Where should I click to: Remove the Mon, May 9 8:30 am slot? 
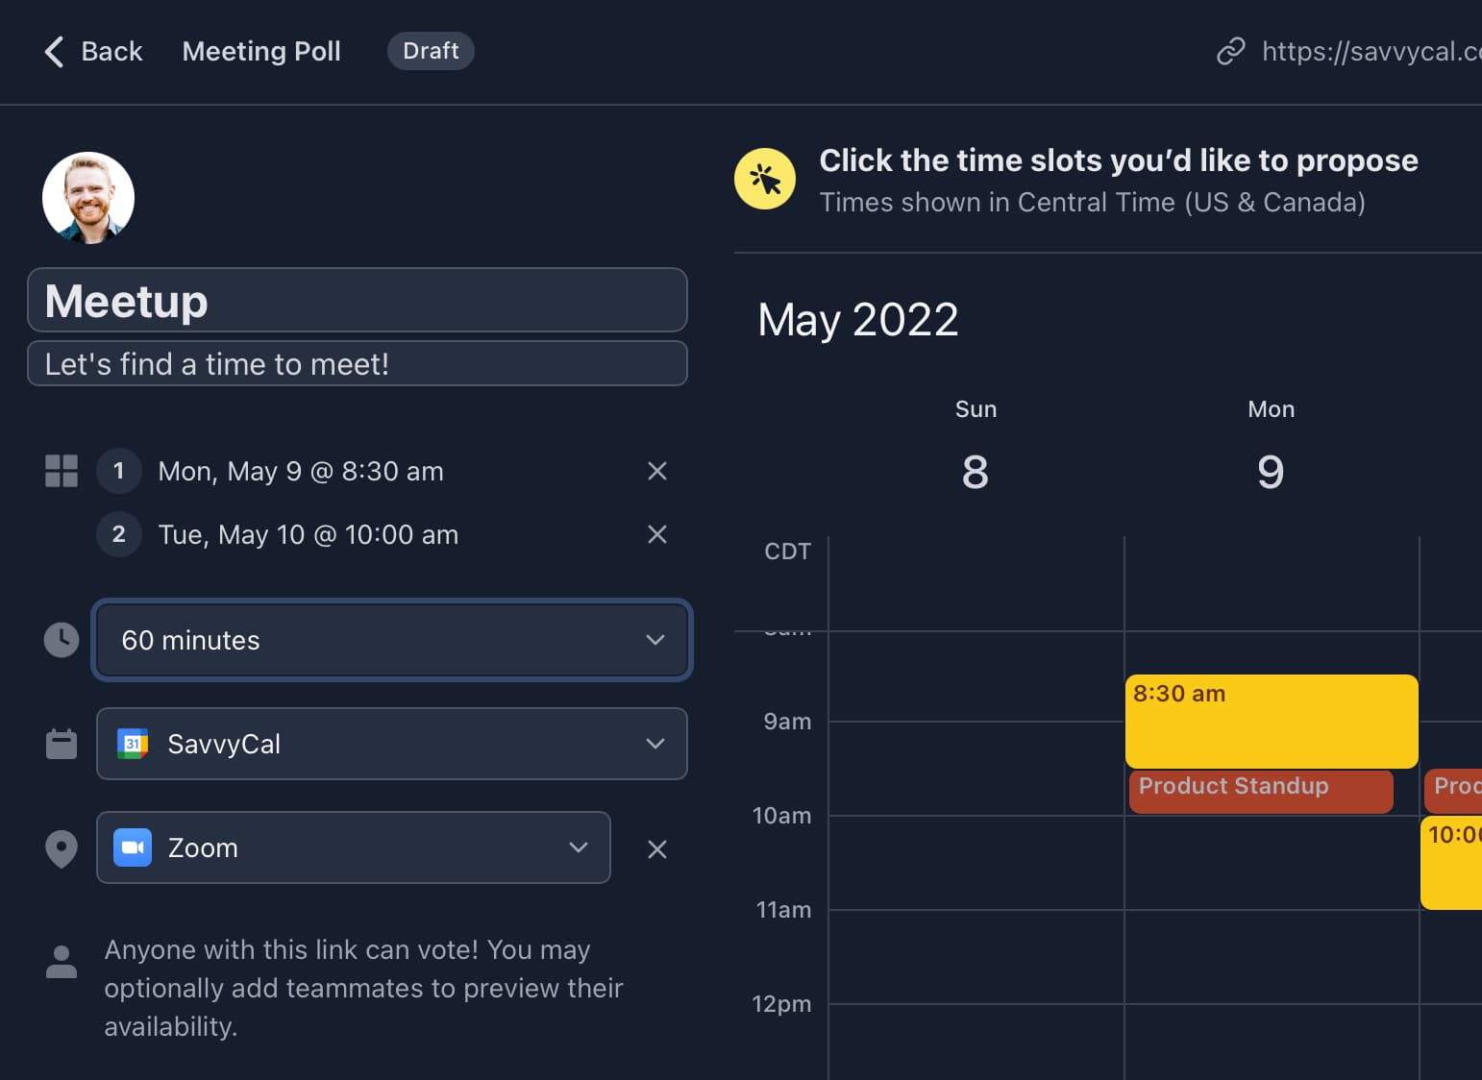point(657,471)
